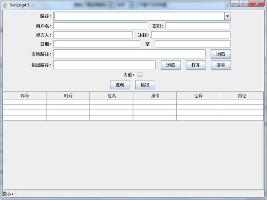The image size is (267, 200).
Task: Focus the 注释 filter input field
Action: 191,35
